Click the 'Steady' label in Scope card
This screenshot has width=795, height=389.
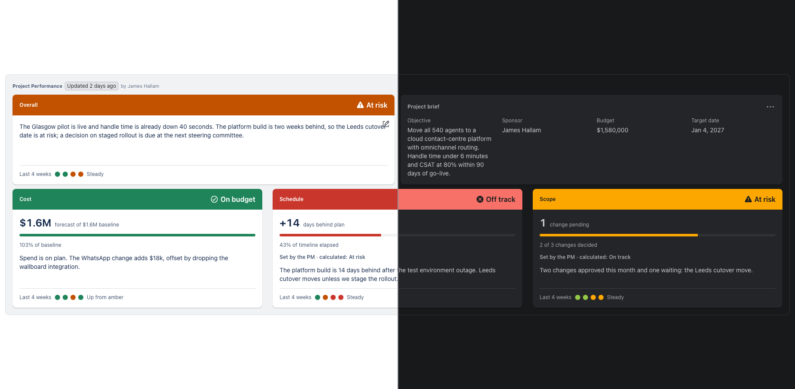[x=615, y=297]
